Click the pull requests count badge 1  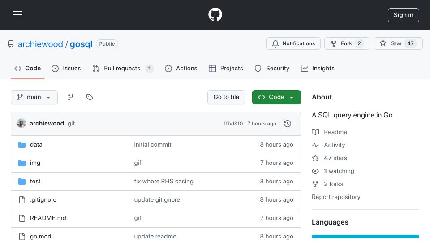tap(149, 68)
